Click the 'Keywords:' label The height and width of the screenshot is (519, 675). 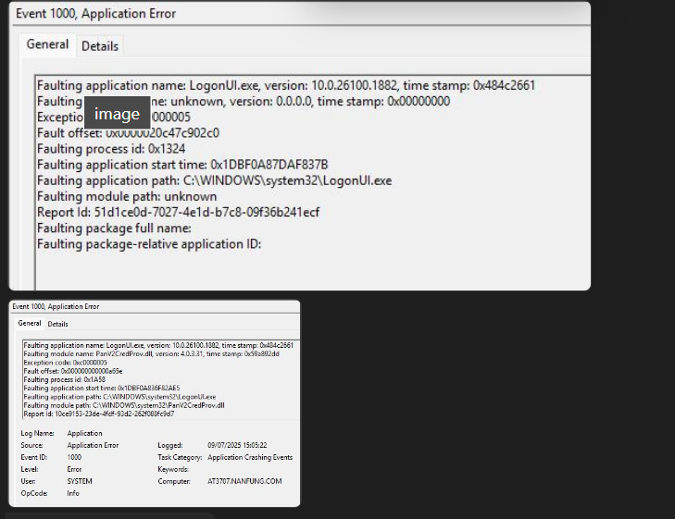click(x=173, y=469)
